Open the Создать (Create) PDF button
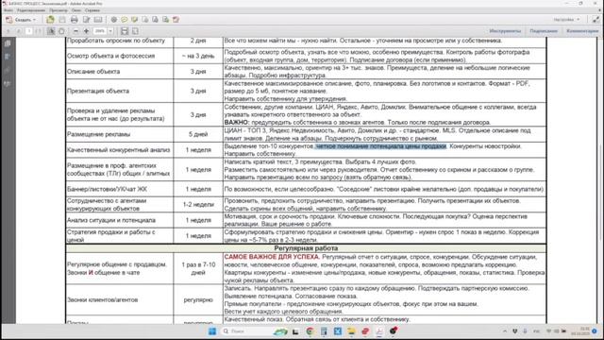 pyautogui.click(x=21, y=20)
